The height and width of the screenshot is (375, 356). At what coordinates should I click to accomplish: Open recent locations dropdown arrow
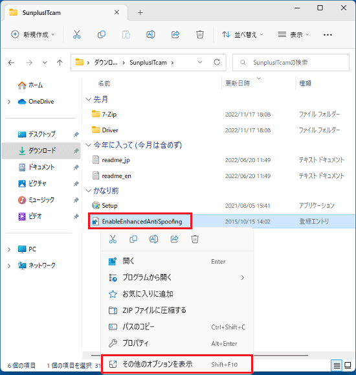[45, 63]
